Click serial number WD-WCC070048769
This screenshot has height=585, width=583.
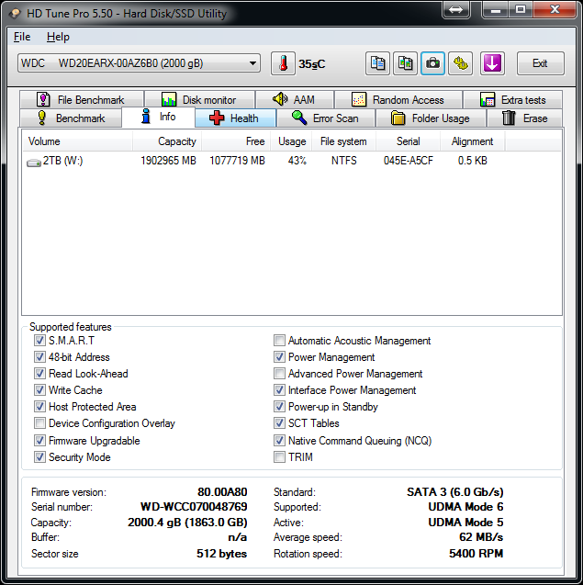pos(194,507)
